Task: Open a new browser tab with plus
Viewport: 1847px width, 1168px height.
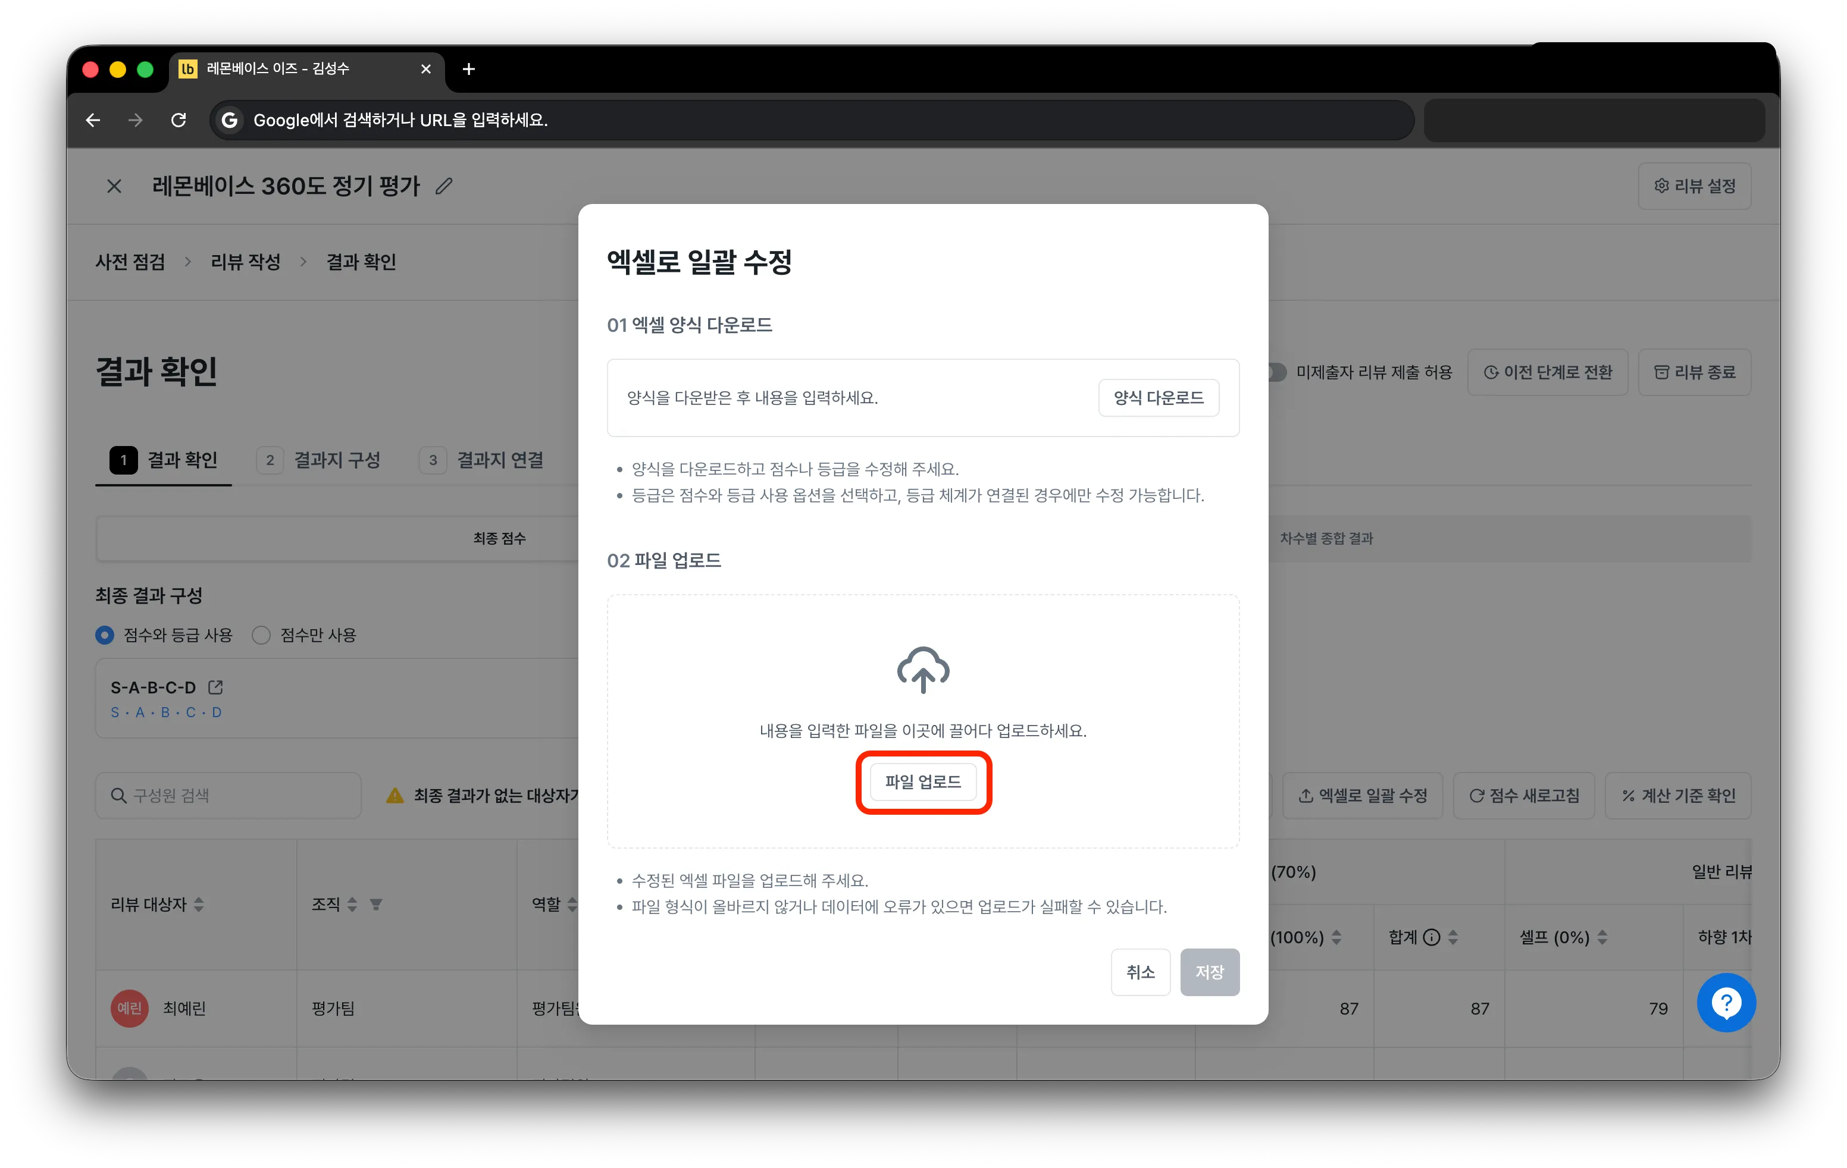Action: tap(469, 69)
